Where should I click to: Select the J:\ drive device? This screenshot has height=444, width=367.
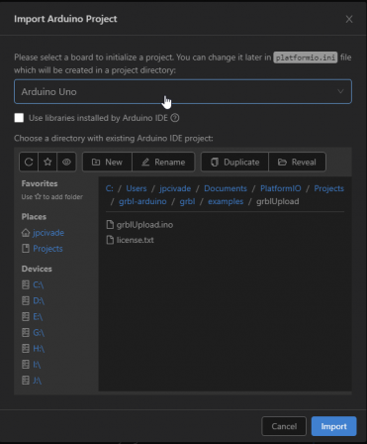click(x=38, y=381)
